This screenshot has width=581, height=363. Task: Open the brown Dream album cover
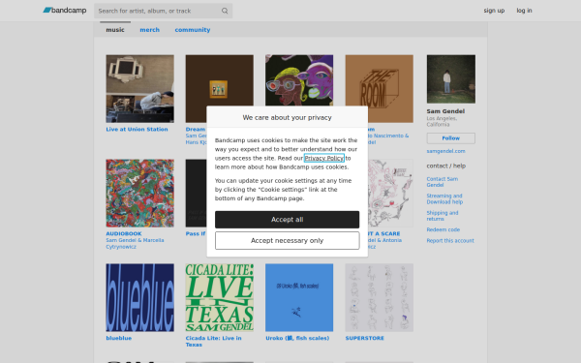tap(220, 80)
